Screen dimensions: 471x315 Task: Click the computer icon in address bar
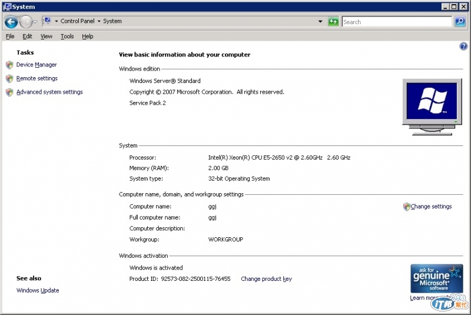click(47, 21)
